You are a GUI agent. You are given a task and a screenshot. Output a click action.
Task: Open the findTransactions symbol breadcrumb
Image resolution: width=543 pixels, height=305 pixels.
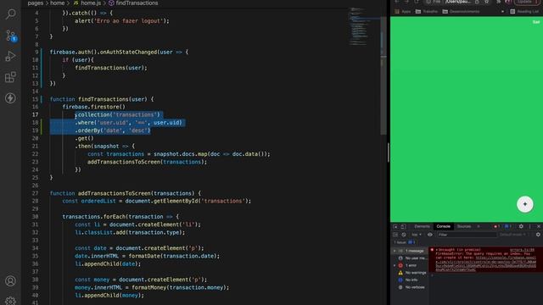click(133, 3)
